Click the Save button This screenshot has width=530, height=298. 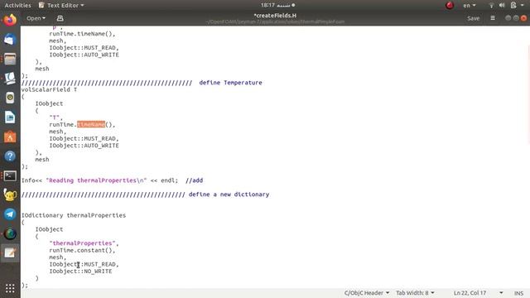[x=473, y=18]
